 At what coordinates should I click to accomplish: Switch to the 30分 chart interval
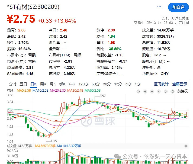point(107,84)
